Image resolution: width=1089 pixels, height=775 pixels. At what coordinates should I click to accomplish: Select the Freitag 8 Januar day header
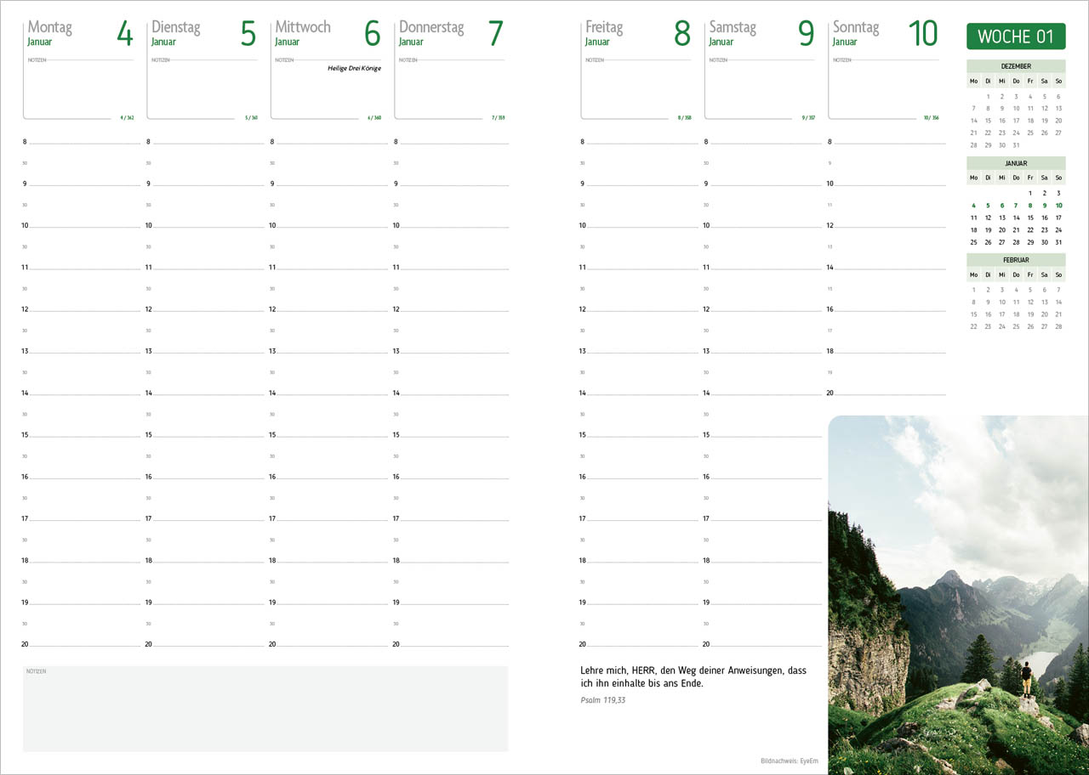click(637, 33)
